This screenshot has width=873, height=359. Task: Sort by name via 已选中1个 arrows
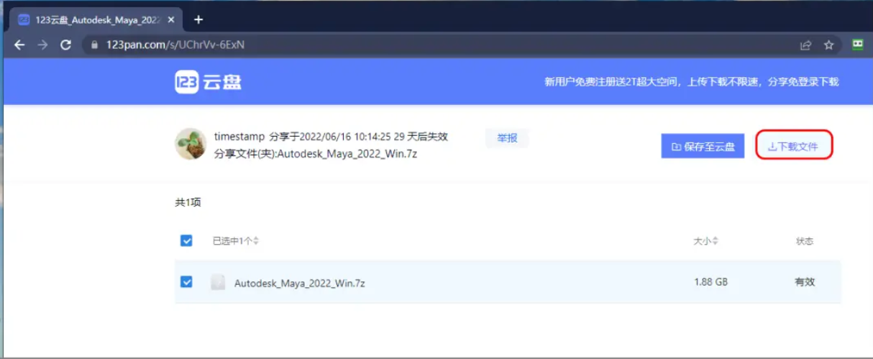pos(256,241)
